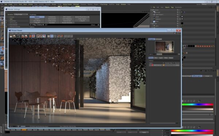
Task: Click the save image icon in Picture Viewer toolbar
Action: pyautogui.click(x=14, y=36)
